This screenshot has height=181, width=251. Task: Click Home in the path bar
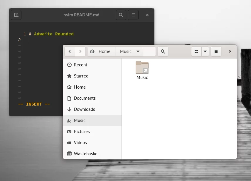(x=101, y=51)
